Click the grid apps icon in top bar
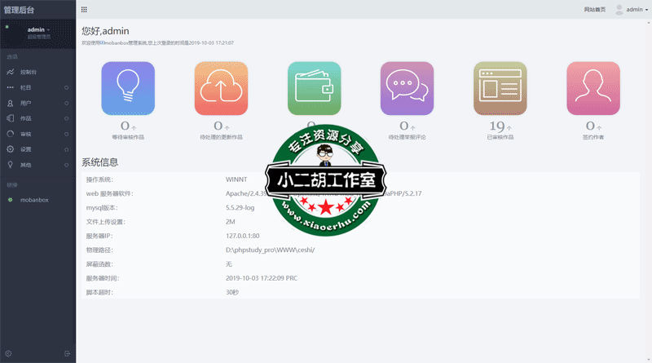The height and width of the screenshot is (363, 652). click(85, 10)
